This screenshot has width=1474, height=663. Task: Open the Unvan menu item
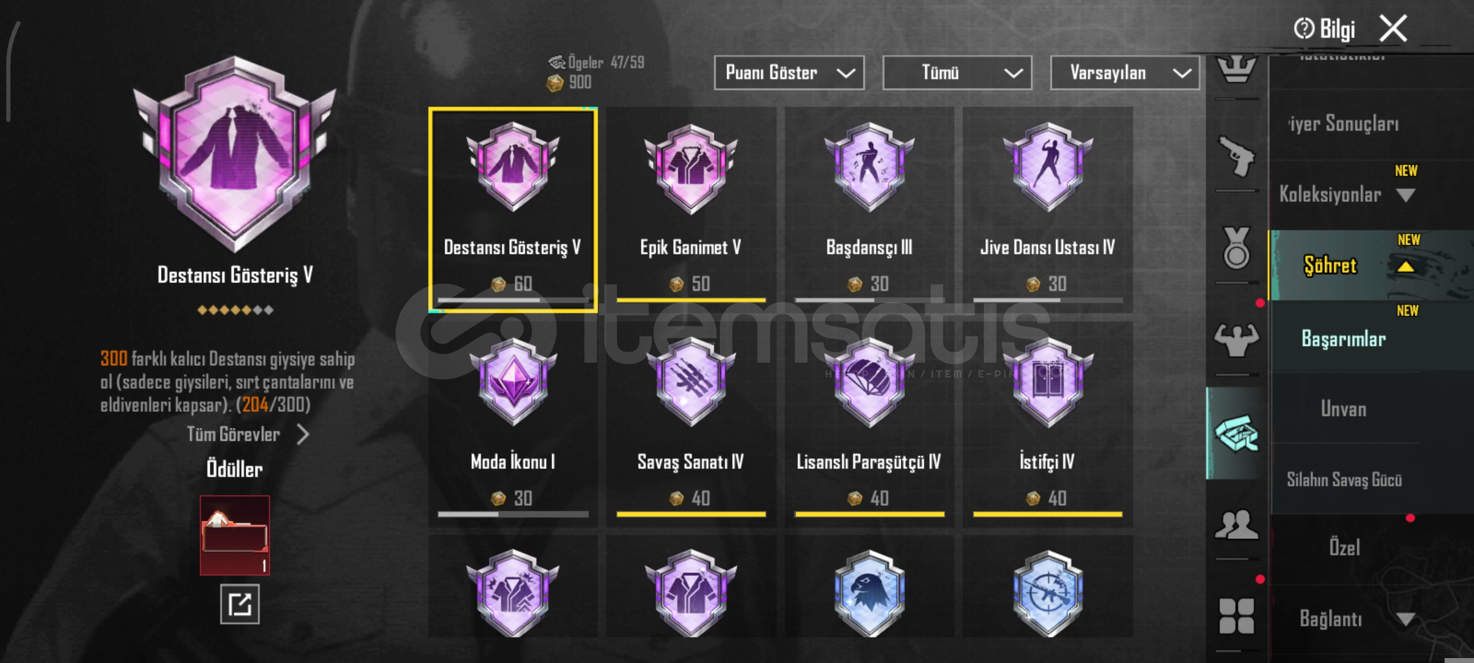pyautogui.click(x=1344, y=409)
